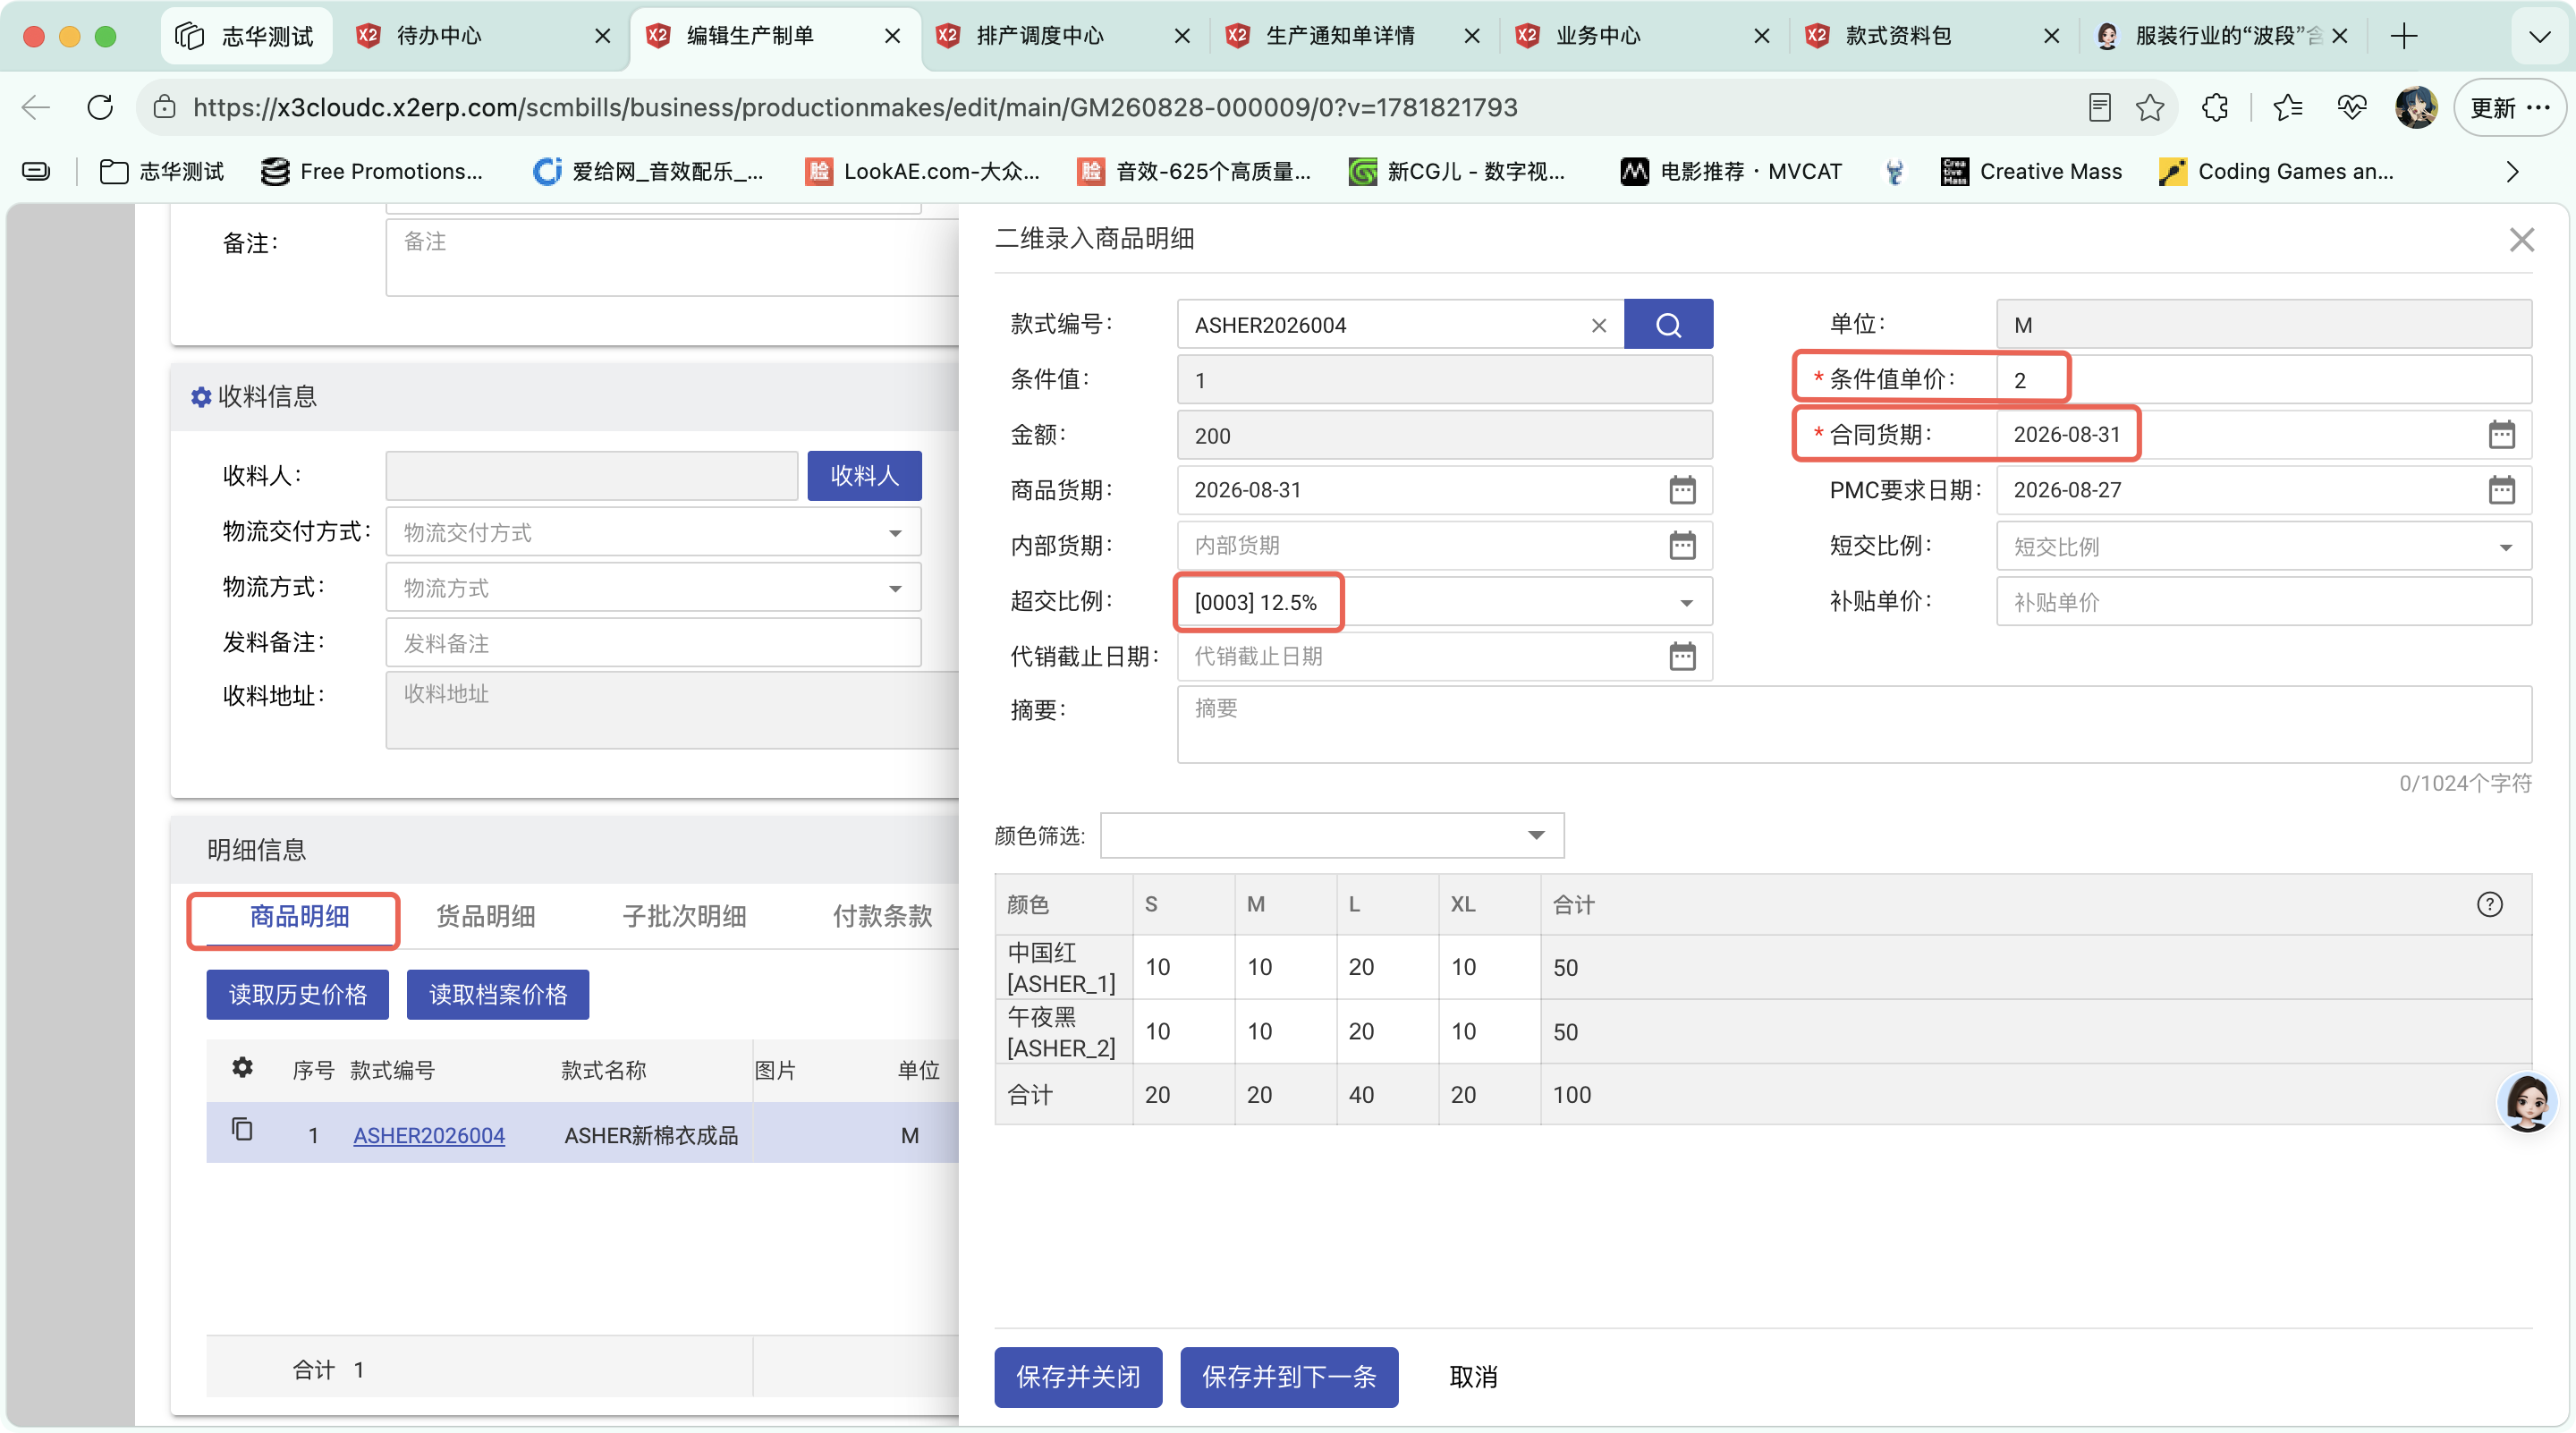Open the reader view icon in address bar
The height and width of the screenshot is (1433, 2576).
2099,107
